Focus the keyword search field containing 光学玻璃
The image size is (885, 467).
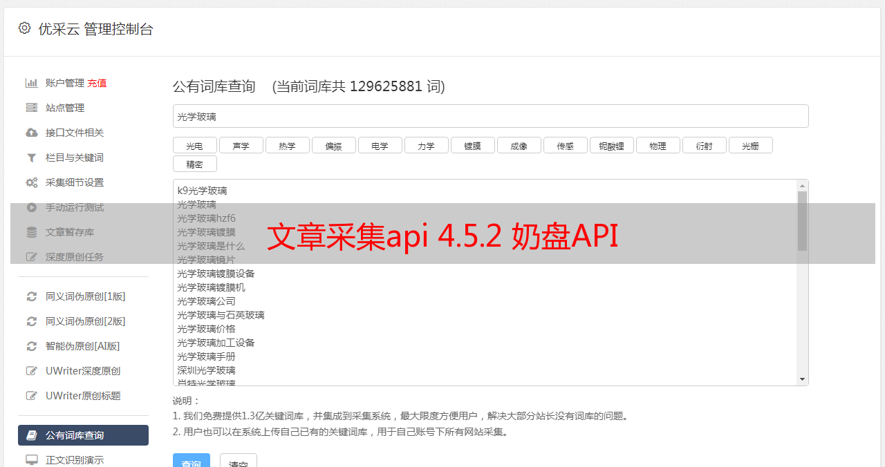[x=490, y=116]
